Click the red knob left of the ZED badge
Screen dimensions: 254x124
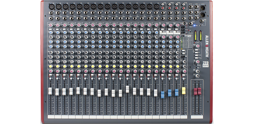point(198,62)
